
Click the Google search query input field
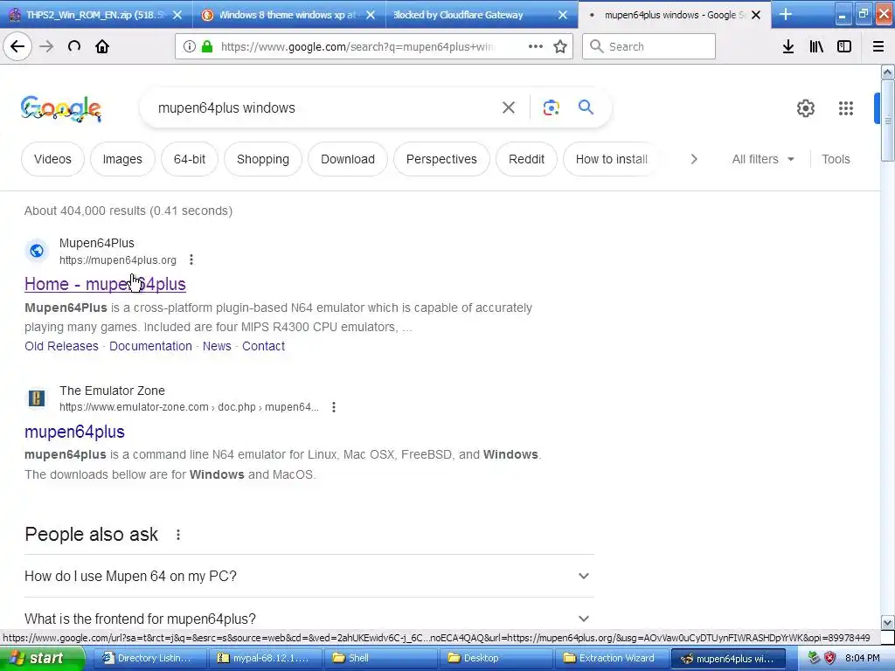(323, 107)
